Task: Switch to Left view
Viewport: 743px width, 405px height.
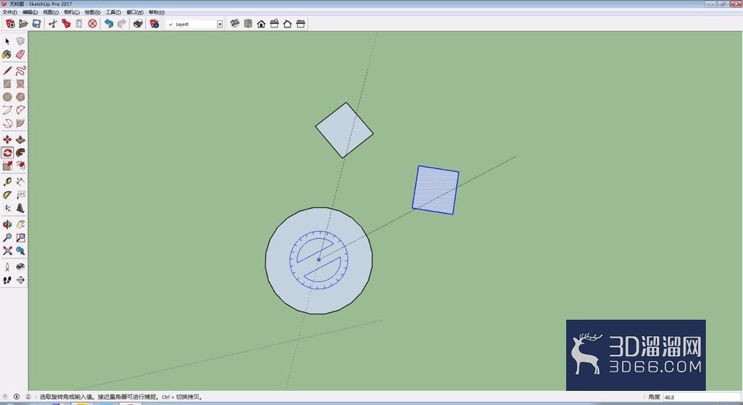Action: (x=300, y=24)
